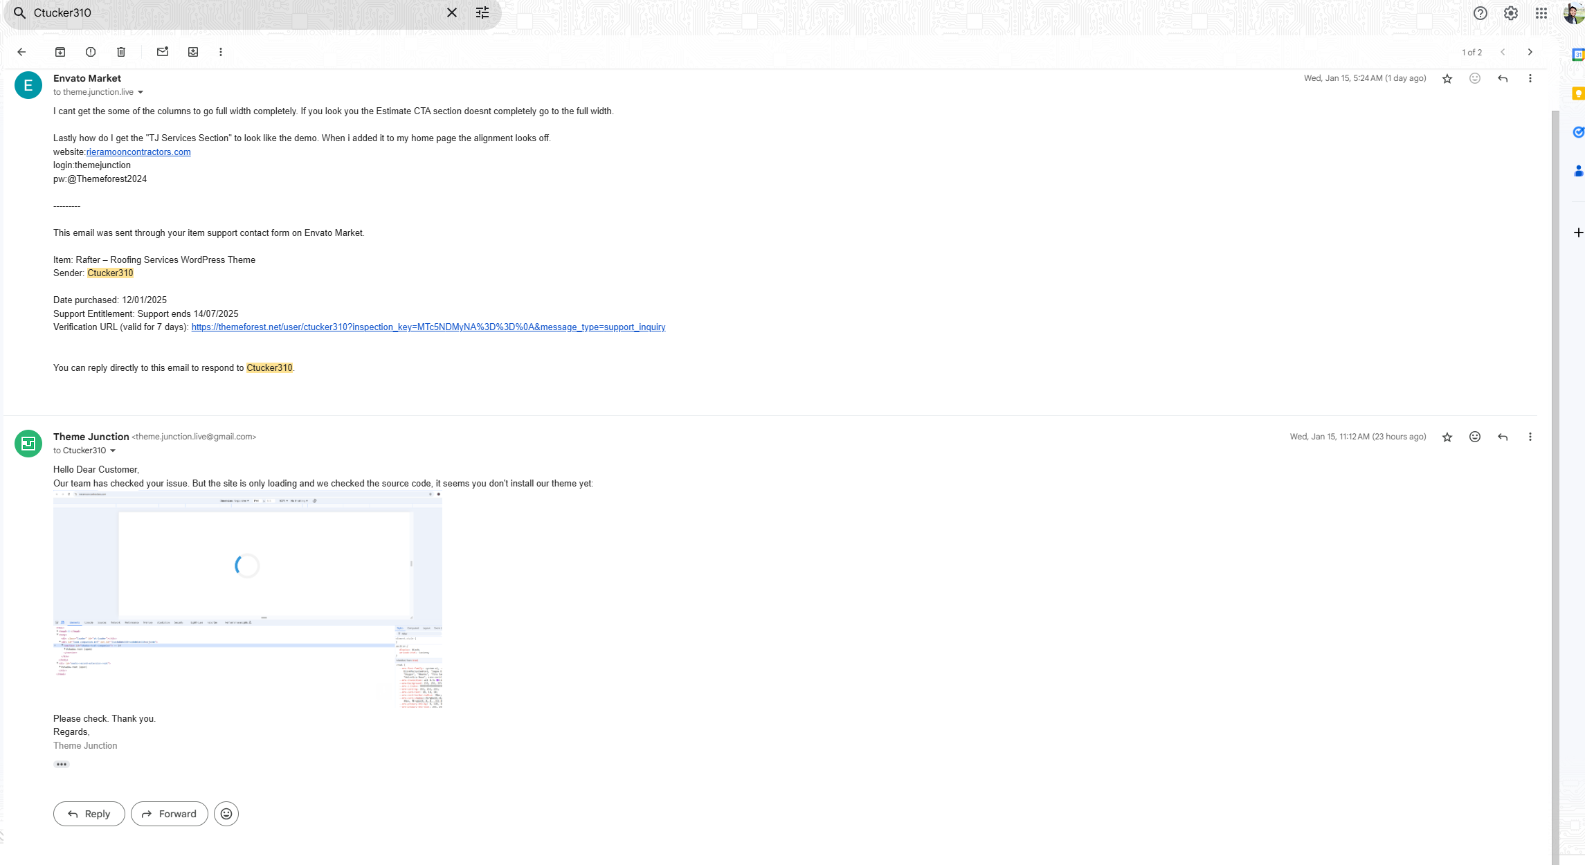
Task: Click the search magnifier icon
Action: [x=20, y=13]
